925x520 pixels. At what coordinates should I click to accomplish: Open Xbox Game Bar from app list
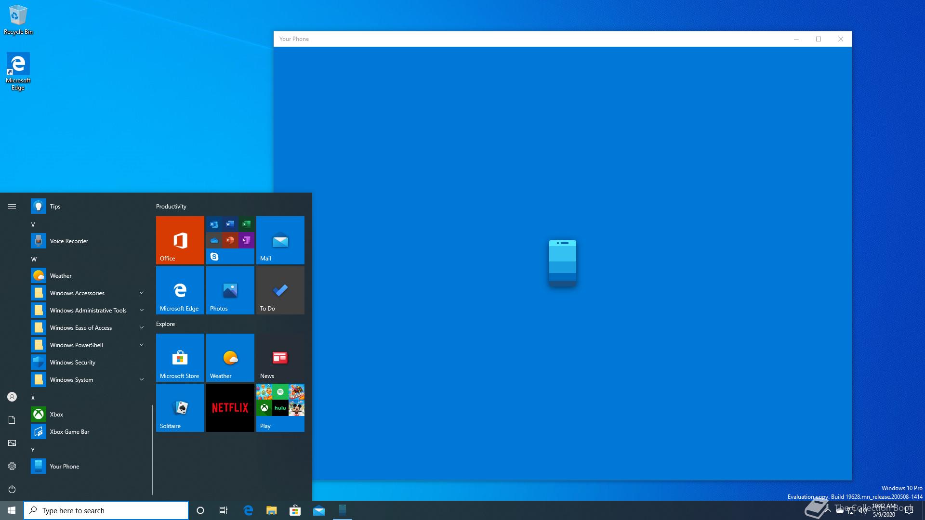[88, 431]
